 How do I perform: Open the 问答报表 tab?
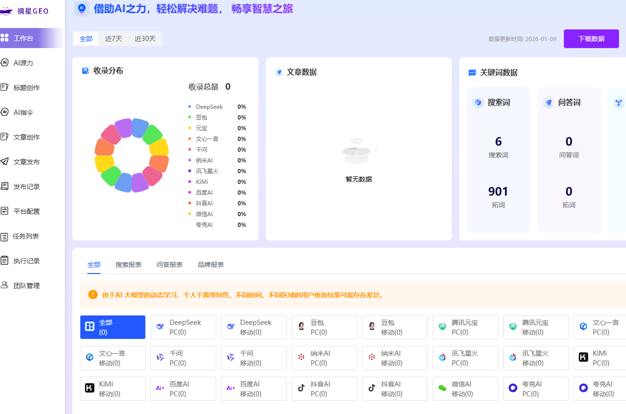click(x=170, y=265)
